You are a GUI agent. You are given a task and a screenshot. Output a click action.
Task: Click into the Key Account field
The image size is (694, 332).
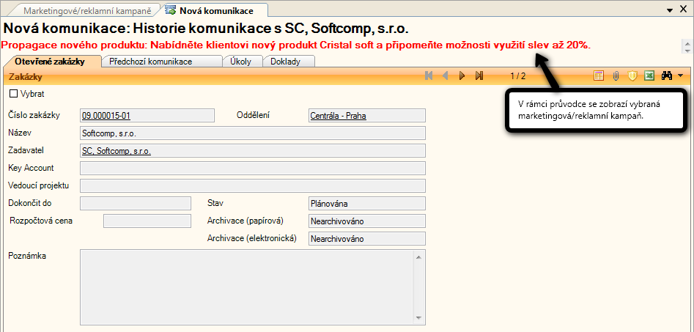(252, 168)
